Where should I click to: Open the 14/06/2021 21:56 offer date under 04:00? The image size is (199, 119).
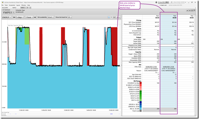tap(168, 67)
